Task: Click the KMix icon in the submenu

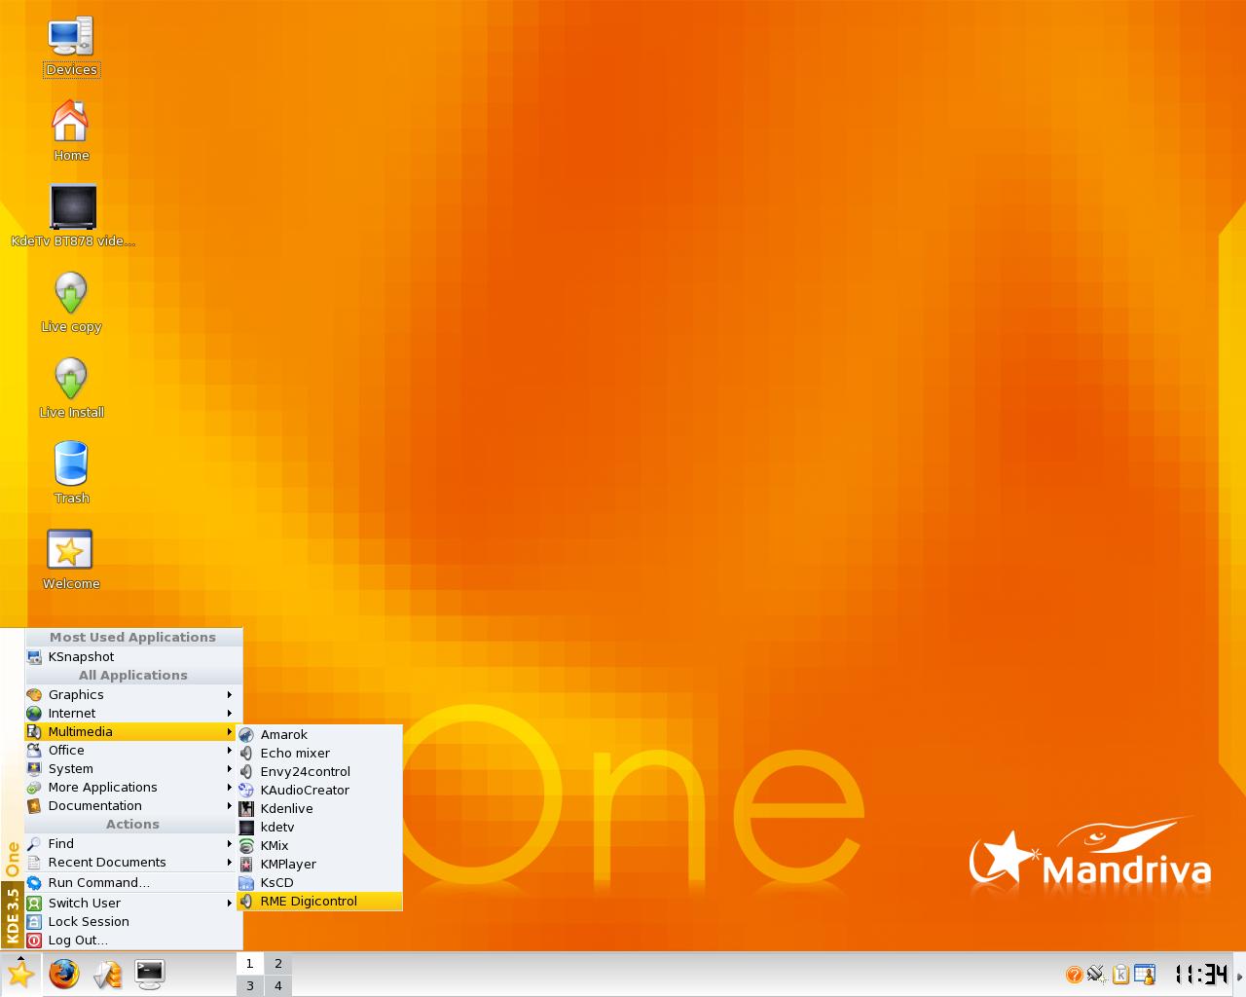Action: point(246,846)
